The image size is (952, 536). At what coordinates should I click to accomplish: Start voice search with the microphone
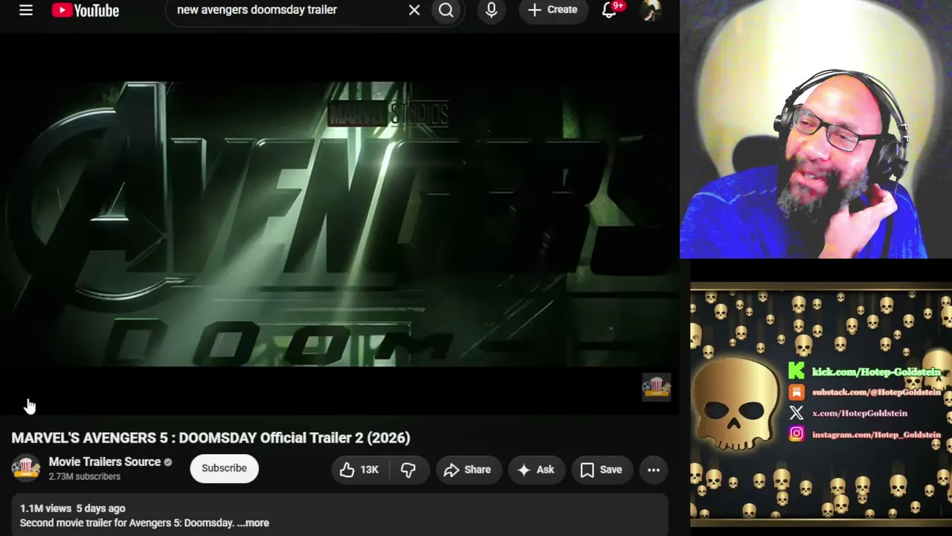(x=492, y=10)
